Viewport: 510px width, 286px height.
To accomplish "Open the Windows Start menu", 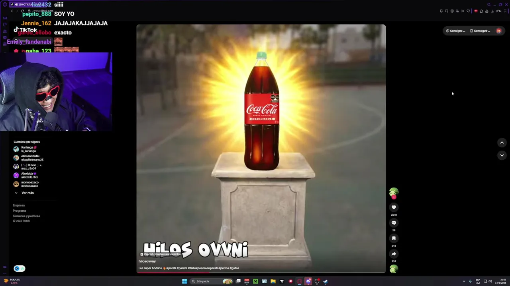I will coord(184,281).
